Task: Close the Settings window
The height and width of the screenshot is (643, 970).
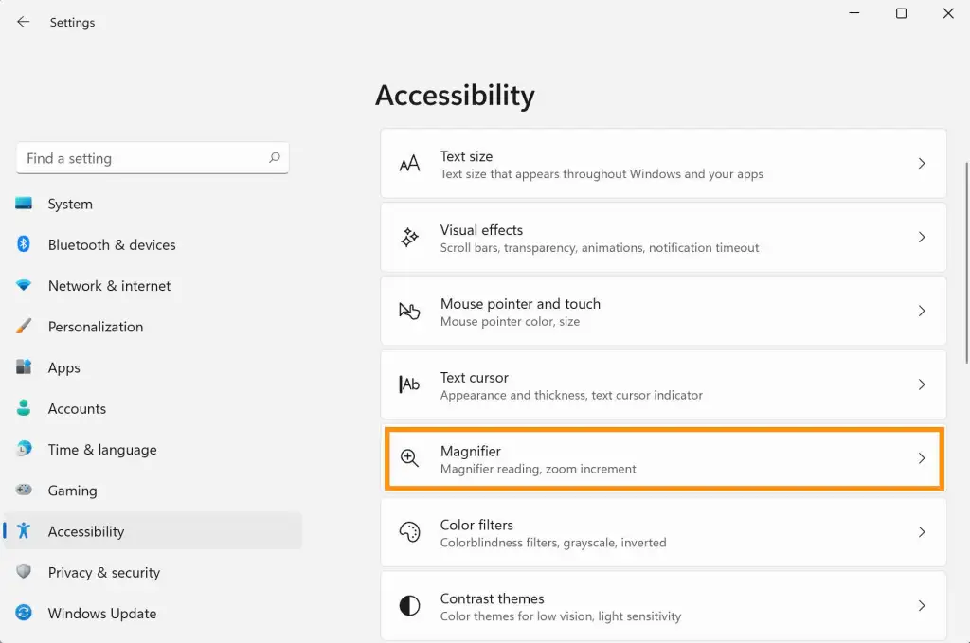Action: pos(948,13)
